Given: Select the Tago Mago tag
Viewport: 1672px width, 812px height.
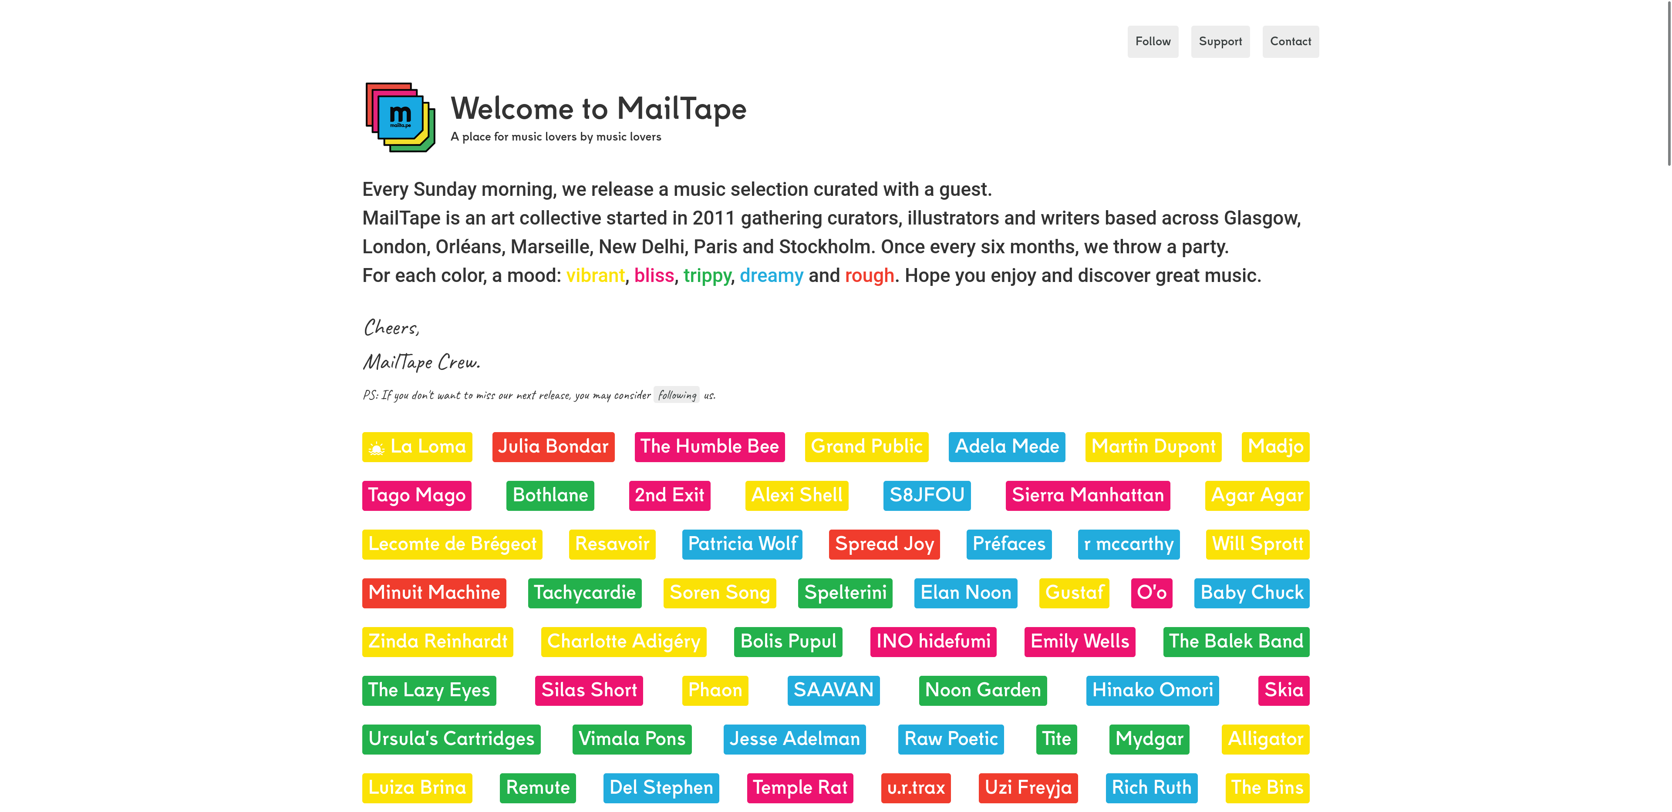Looking at the screenshot, I should 417,496.
